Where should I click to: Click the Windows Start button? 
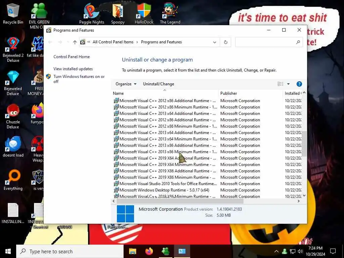8,251
